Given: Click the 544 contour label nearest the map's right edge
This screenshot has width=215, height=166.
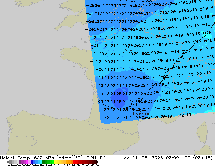Looking at the screenshot, I should point(199,40).
